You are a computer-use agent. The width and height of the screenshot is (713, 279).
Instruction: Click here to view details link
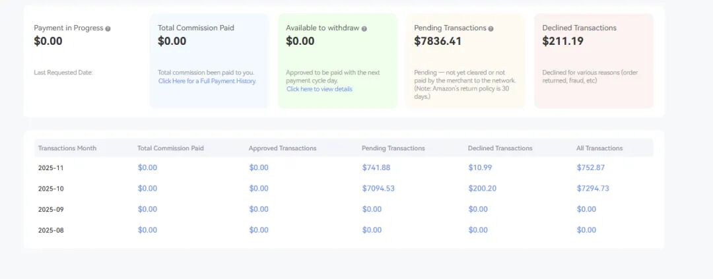[320, 89]
